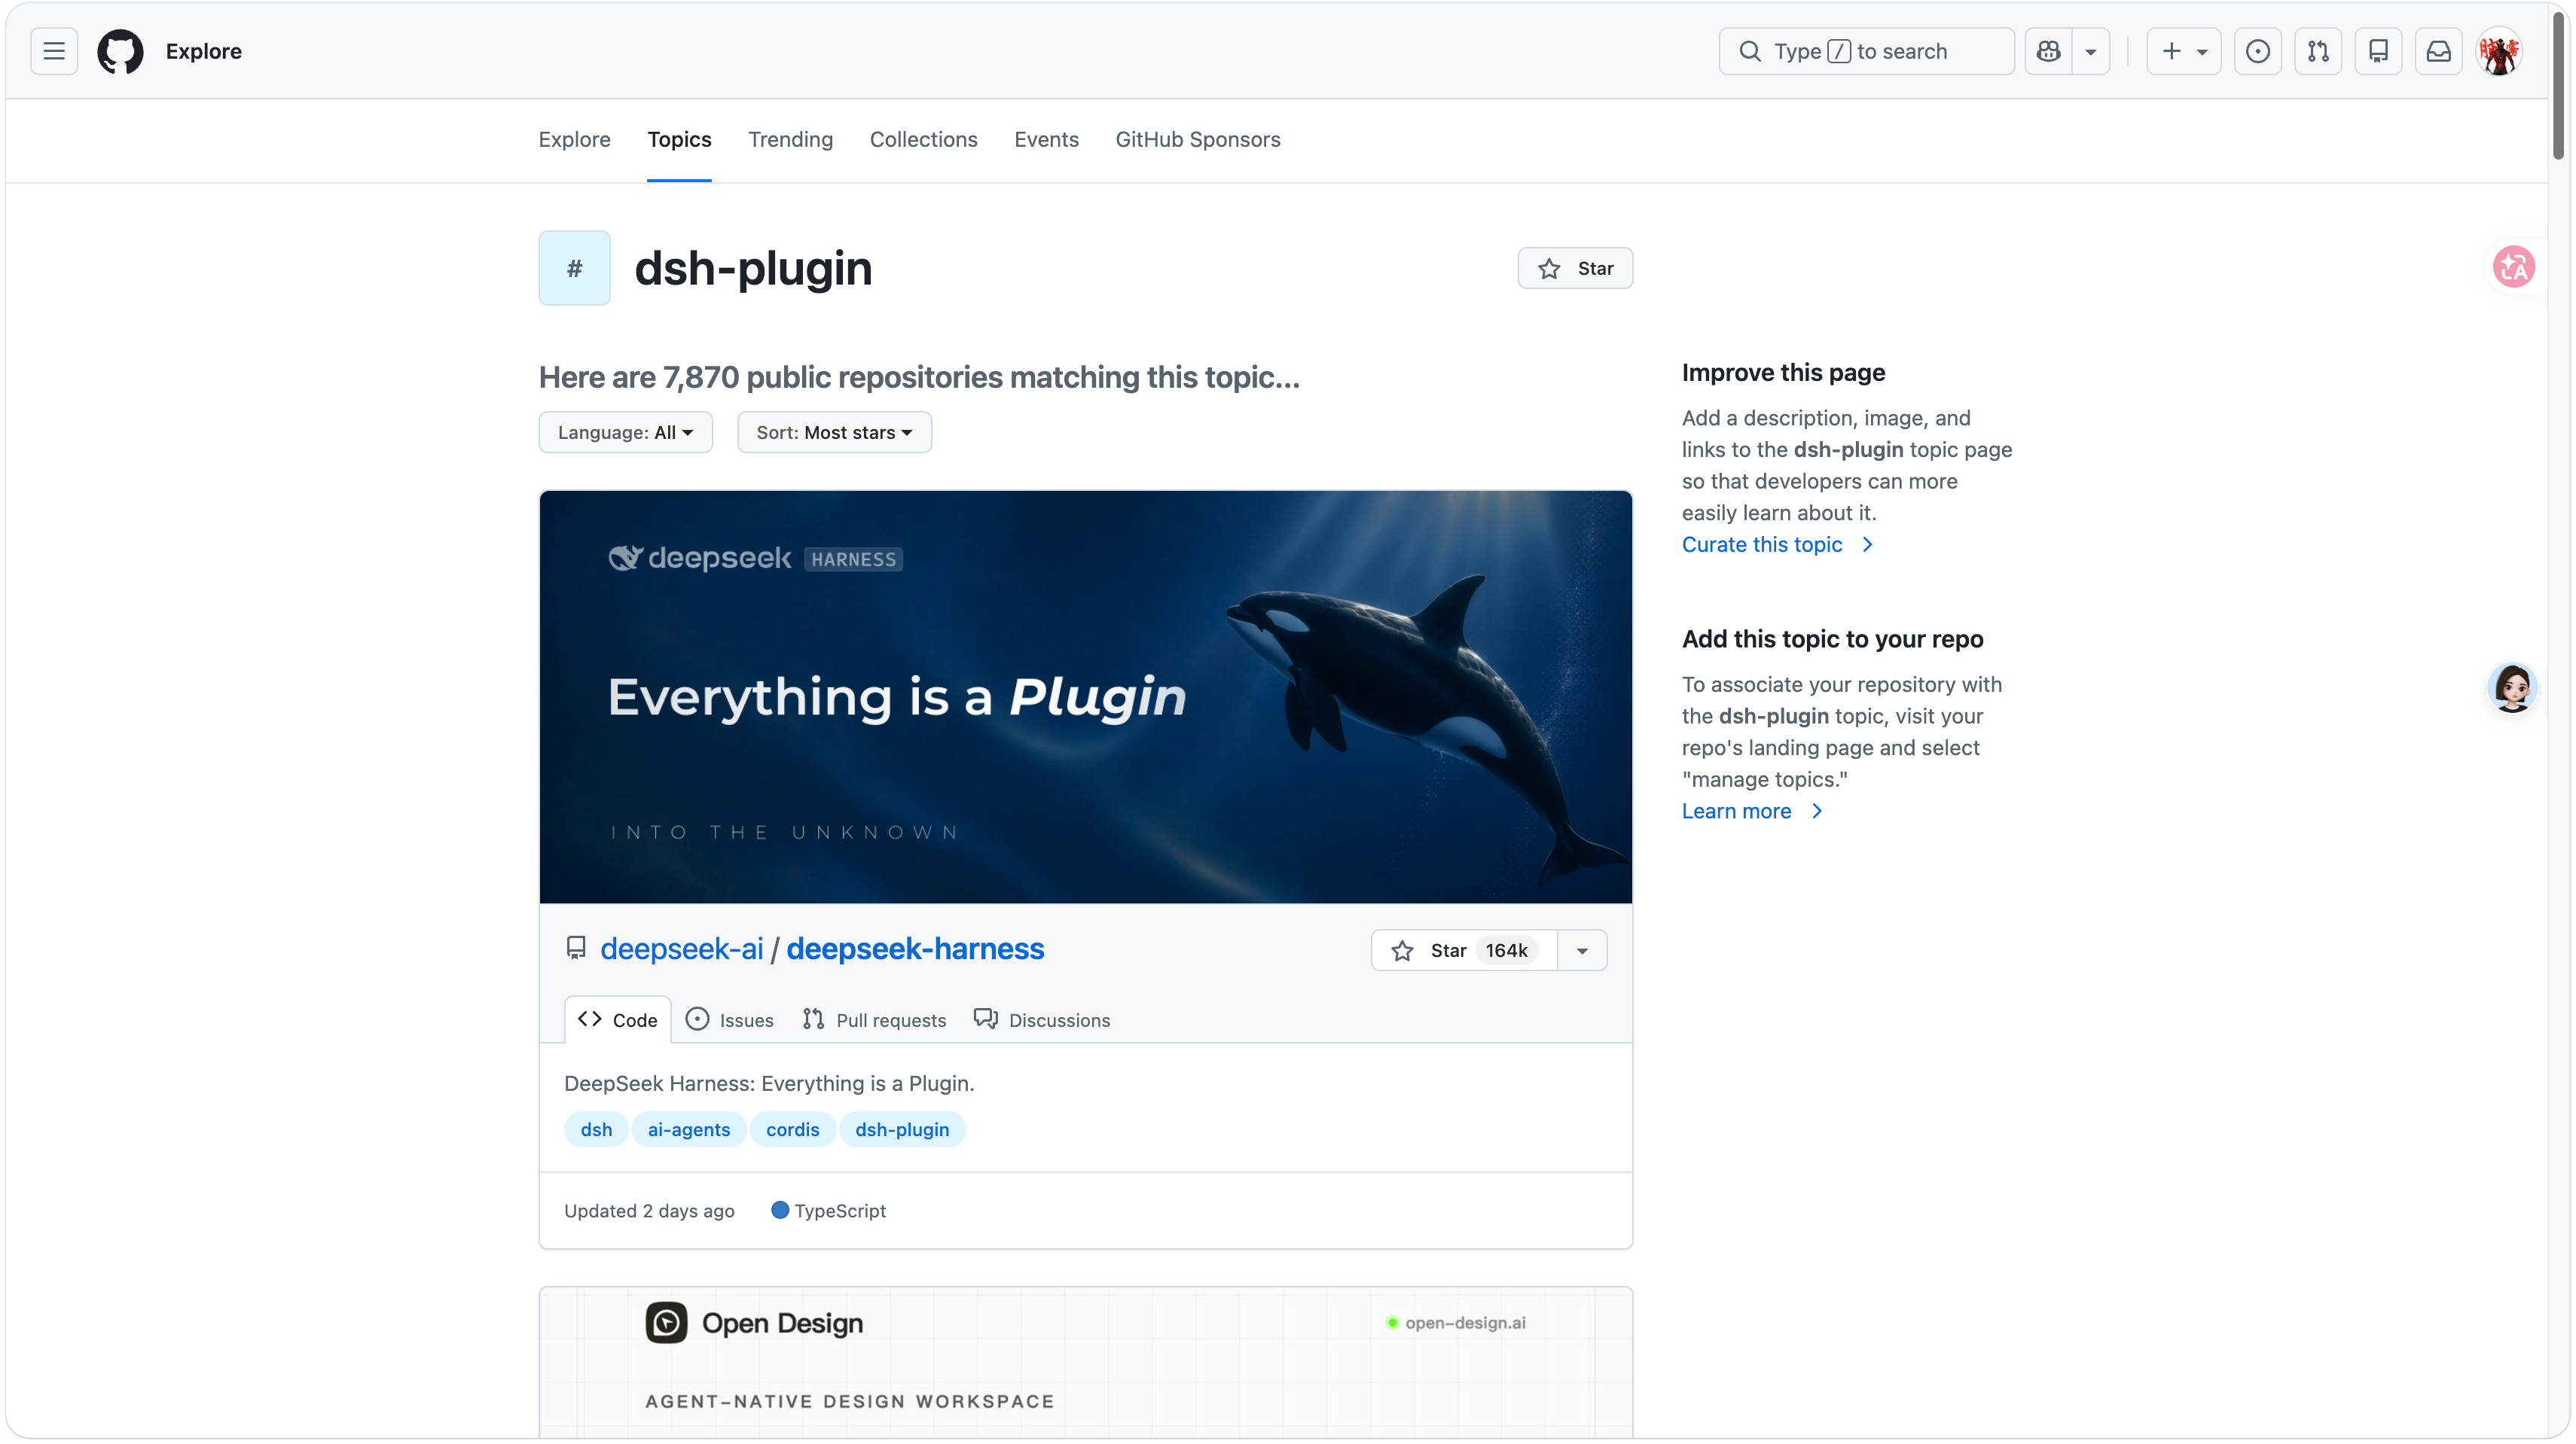The width and height of the screenshot is (2576, 1444).
Task: Click the dsh-plugin topic tag
Action: [902, 1129]
